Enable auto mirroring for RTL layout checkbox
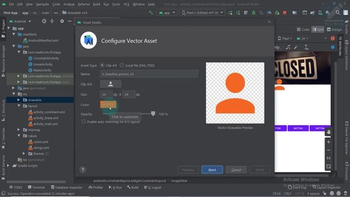This screenshot has height=197, width=350. (84, 121)
